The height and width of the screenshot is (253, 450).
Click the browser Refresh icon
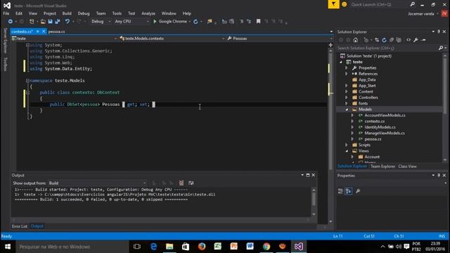pos(195,22)
